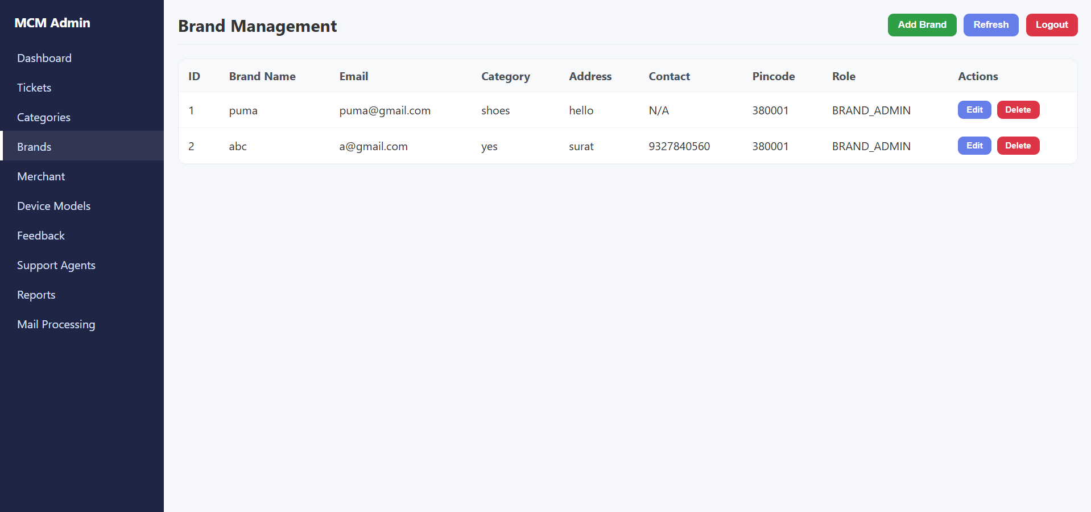Navigate to the Merchant section
Screen dimensions: 1091x512
pos(41,176)
